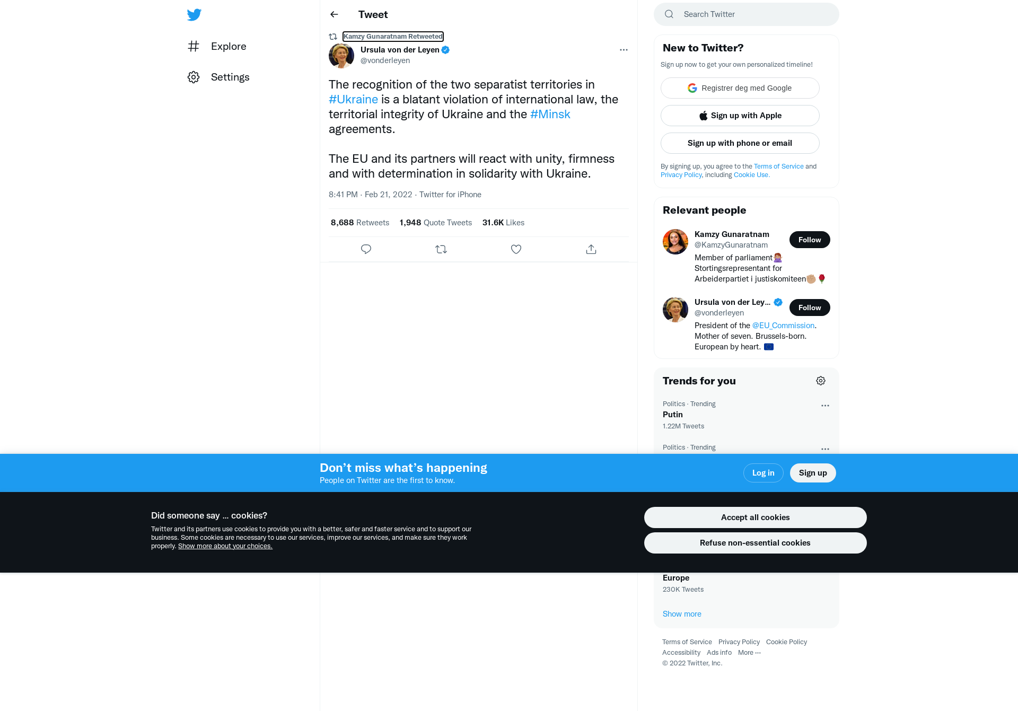The image size is (1018, 711).
Task: Open Trends settings gear icon
Action: (821, 381)
